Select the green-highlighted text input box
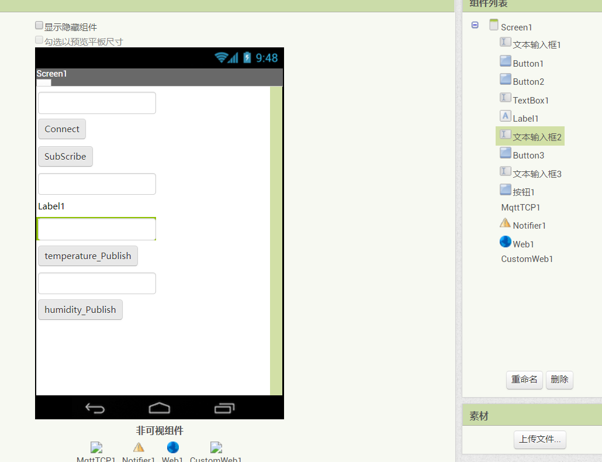Viewport: 602px width, 462px height. [96, 229]
